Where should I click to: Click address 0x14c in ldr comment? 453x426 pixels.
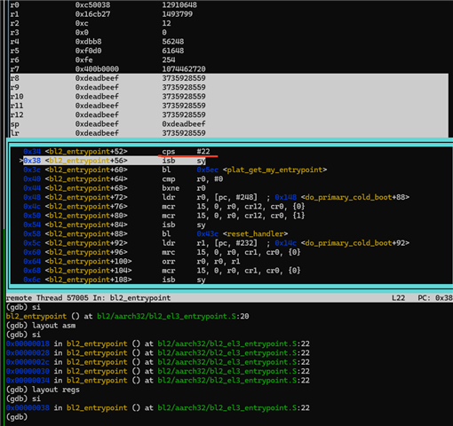pyautogui.click(x=285, y=243)
